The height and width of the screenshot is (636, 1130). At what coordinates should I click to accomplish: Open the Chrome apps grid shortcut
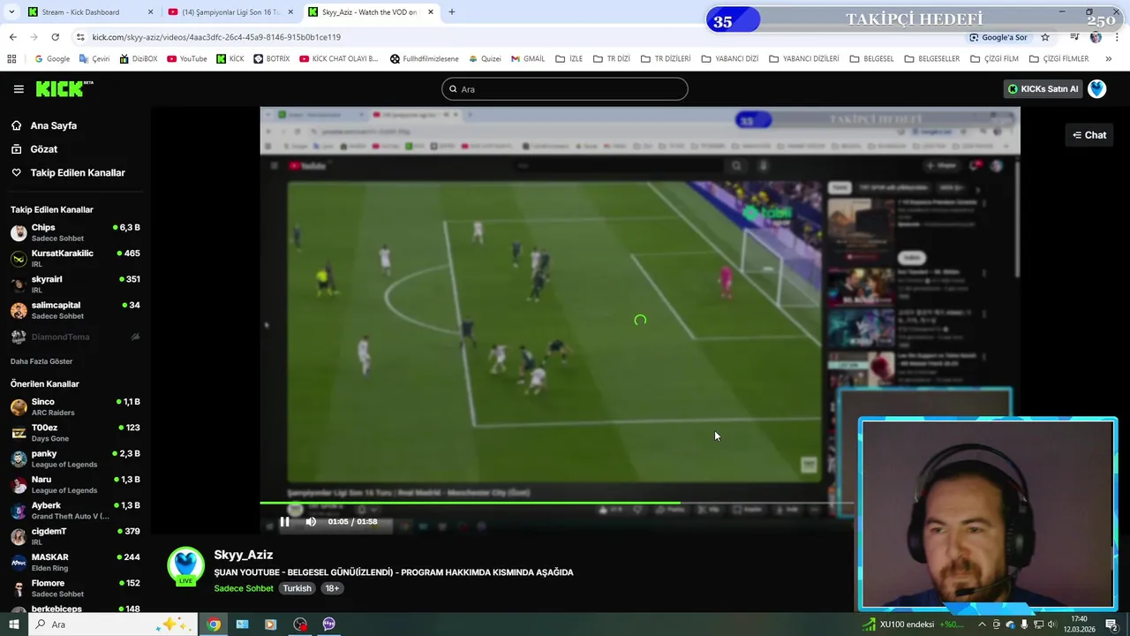click(x=11, y=59)
